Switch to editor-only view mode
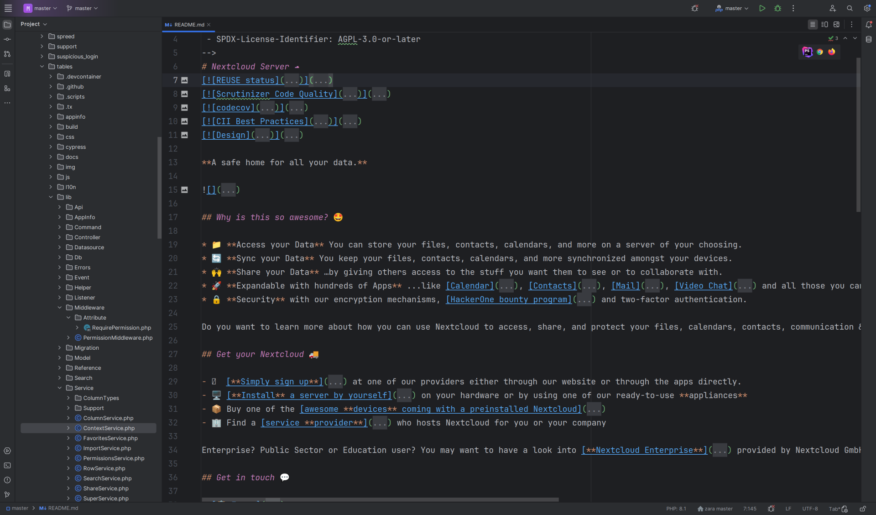Screen dimensions: 876x515 [813, 25]
